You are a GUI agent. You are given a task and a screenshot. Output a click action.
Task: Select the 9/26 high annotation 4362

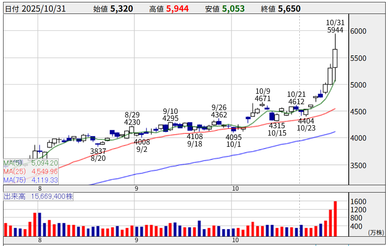pos(219,115)
